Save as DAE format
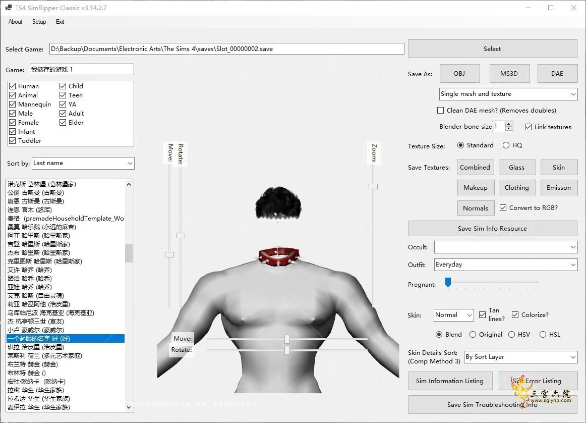The width and height of the screenshot is (586, 423). click(557, 73)
